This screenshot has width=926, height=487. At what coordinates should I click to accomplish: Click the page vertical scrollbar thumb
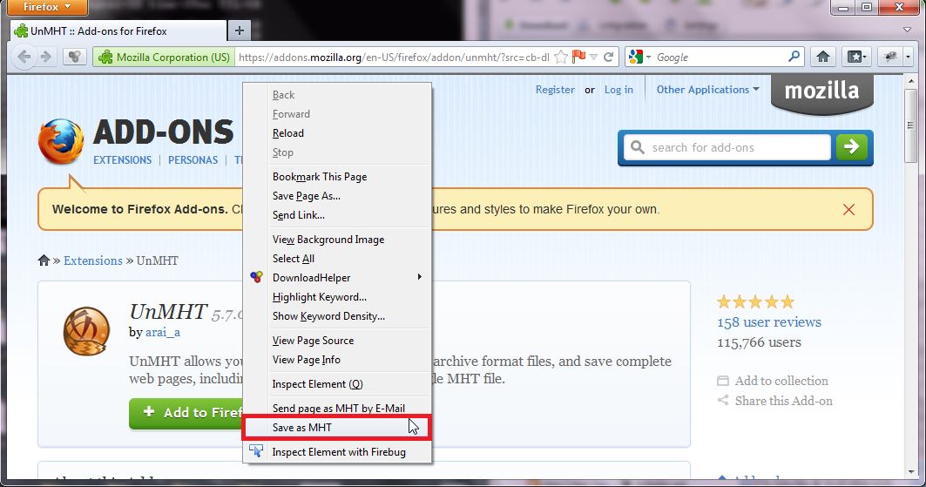pos(910,125)
